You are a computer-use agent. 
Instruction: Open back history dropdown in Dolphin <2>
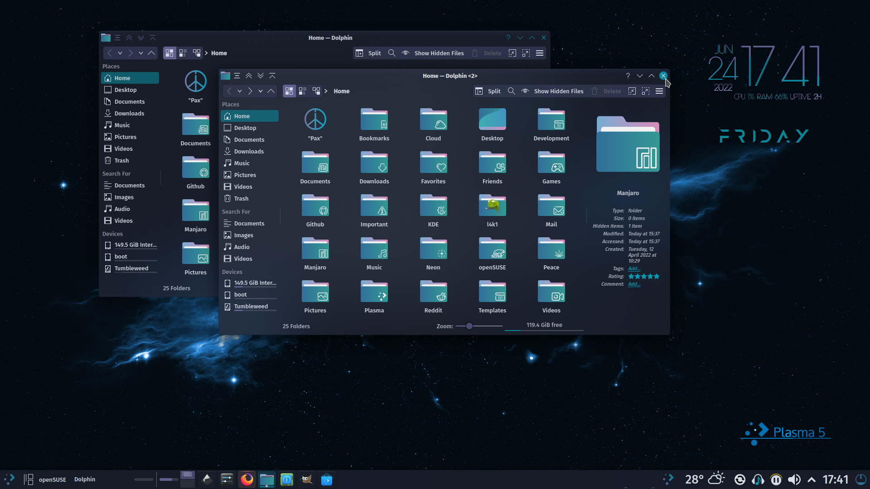coord(240,91)
